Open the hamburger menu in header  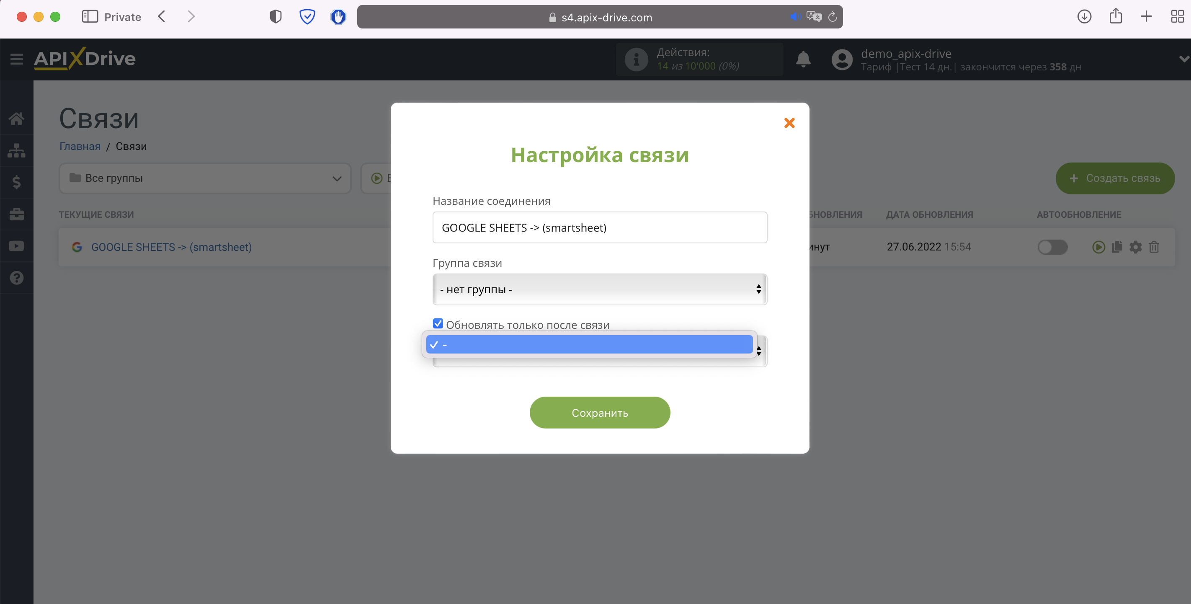(x=17, y=59)
